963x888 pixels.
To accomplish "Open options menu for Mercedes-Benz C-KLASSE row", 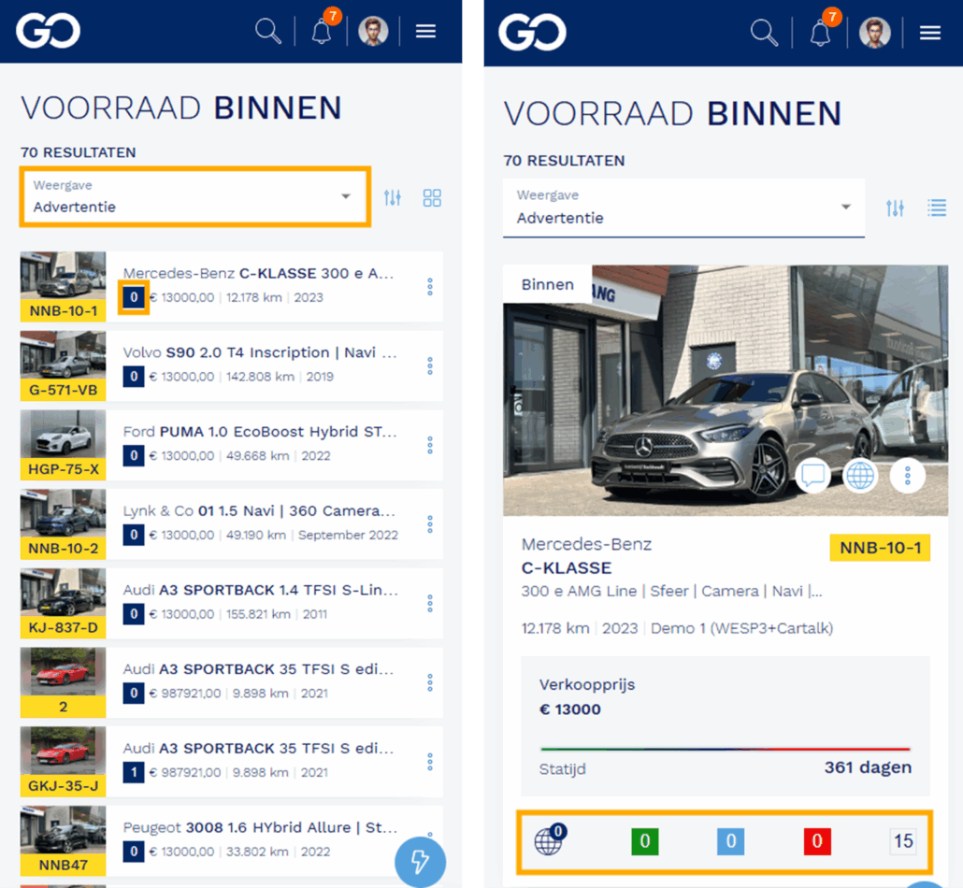I will (x=430, y=287).
